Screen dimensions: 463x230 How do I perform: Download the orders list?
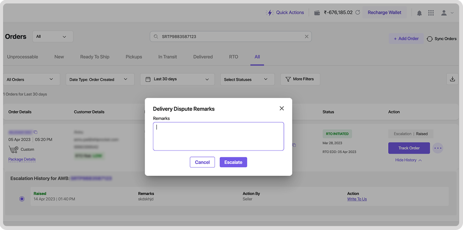[452, 79]
